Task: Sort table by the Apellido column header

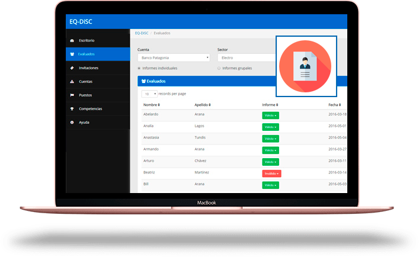Action: click(x=202, y=105)
